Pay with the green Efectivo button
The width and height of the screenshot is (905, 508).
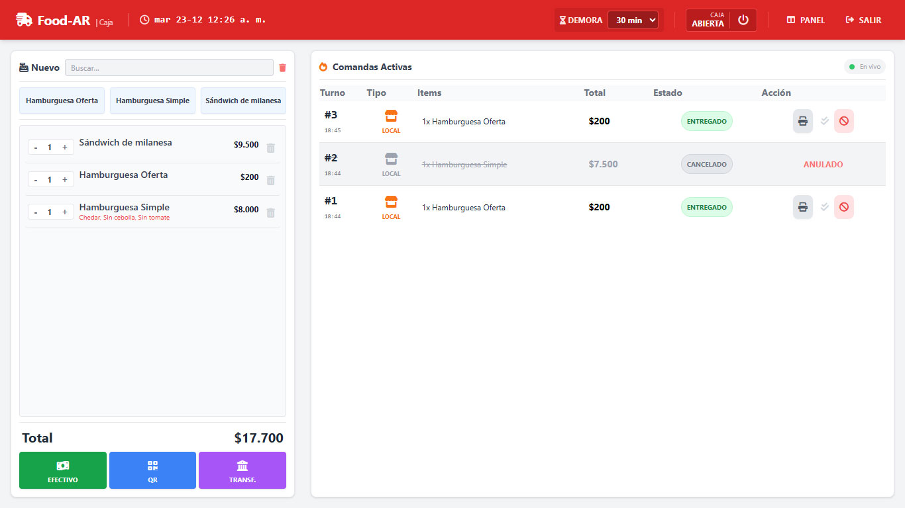pyautogui.click(x=63, y=470)
